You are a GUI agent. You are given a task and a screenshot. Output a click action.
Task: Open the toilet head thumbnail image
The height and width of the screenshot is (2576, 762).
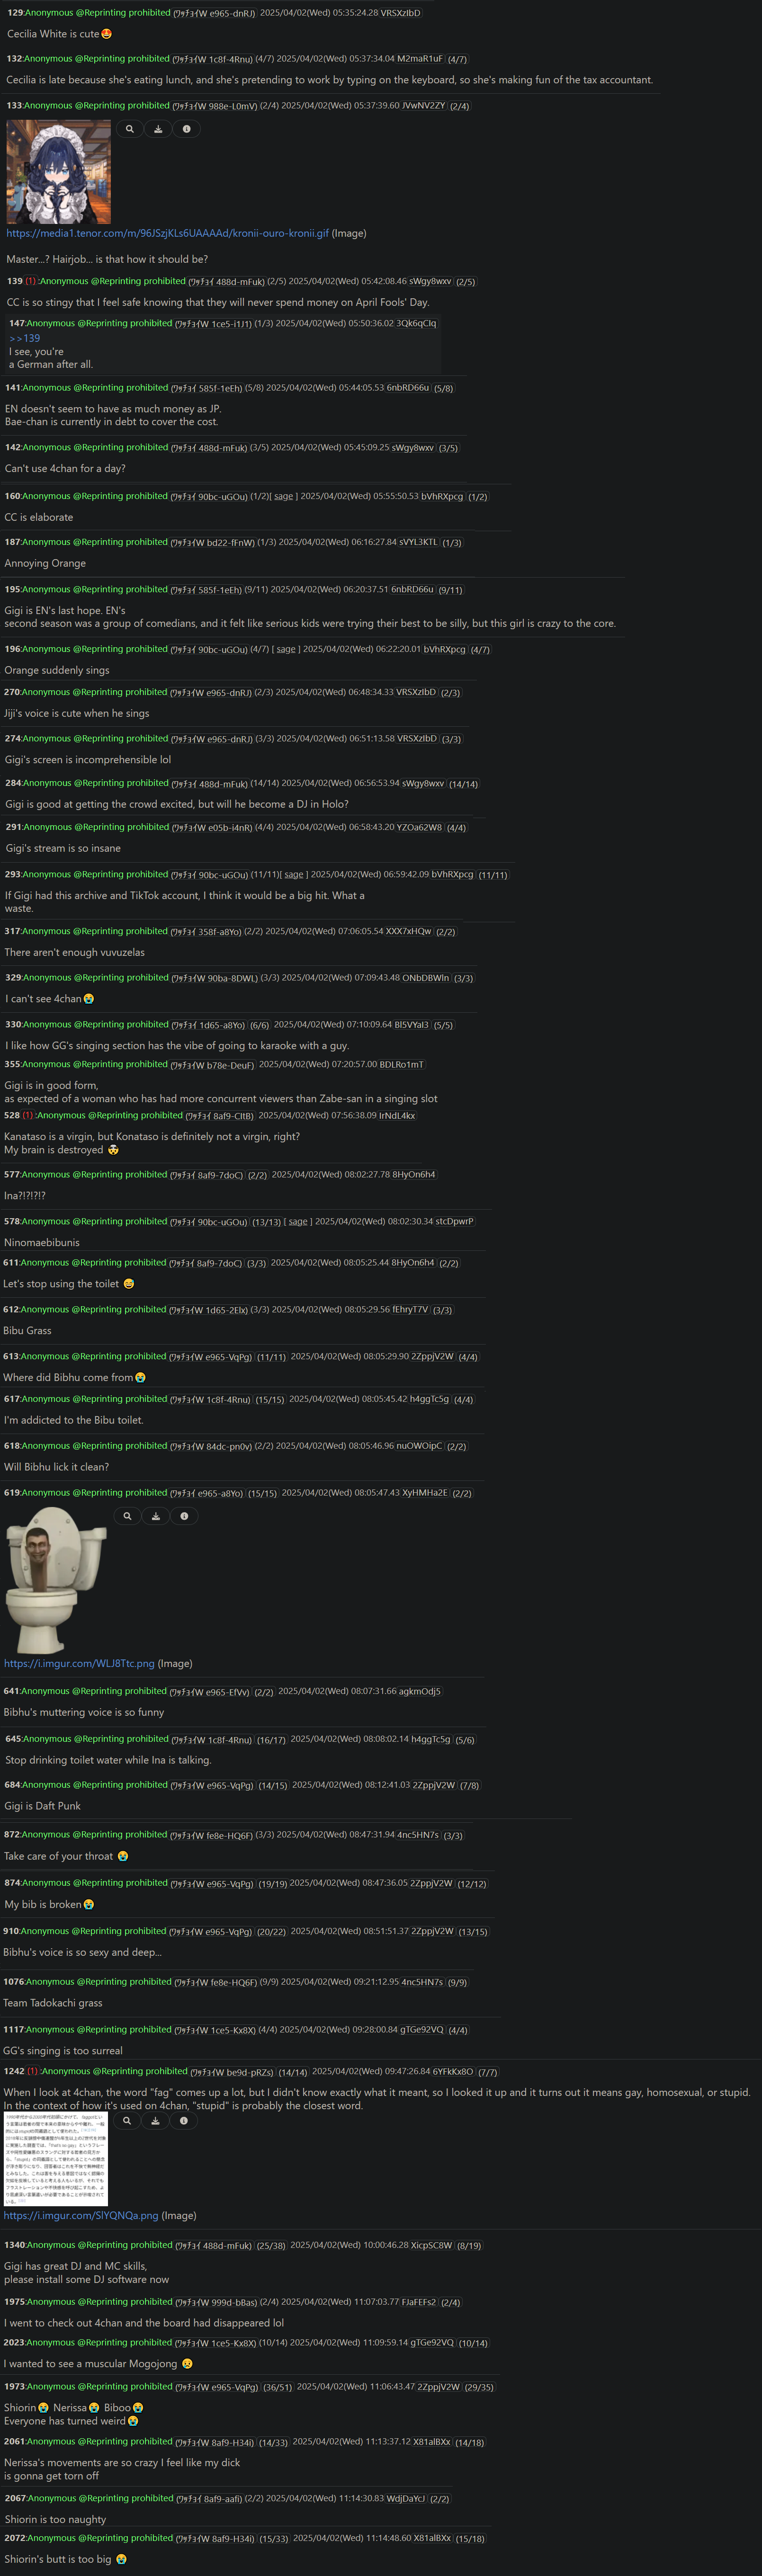pos(56,1579)
